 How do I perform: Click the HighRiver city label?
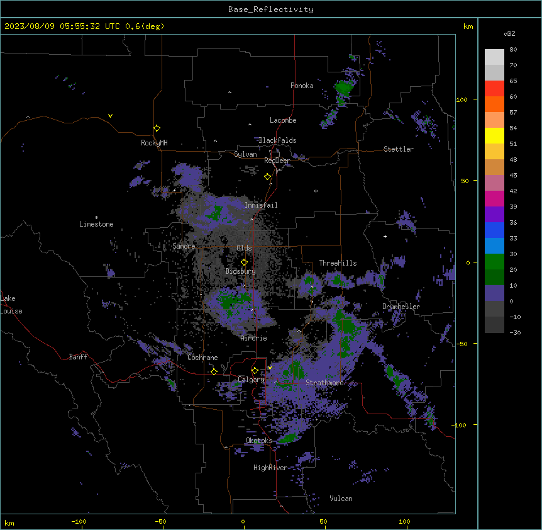270,468
